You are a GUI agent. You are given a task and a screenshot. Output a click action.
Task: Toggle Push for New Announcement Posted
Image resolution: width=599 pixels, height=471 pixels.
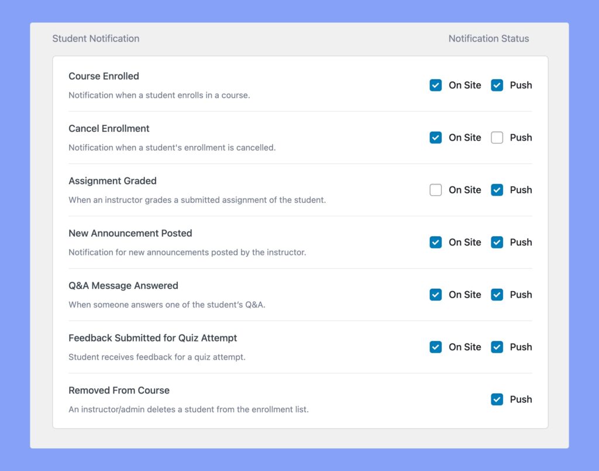(x=497, y=242)
